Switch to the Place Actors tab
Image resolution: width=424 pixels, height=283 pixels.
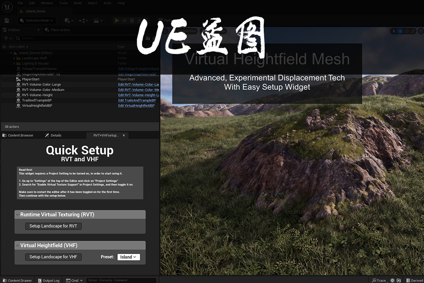[57, 30]
